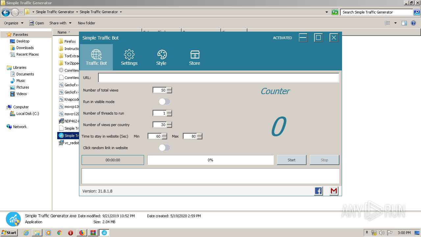Viewport: 421px width, 237px height.
Task: Click the volume icon in system tray
Action: click(x=382, y=233)
